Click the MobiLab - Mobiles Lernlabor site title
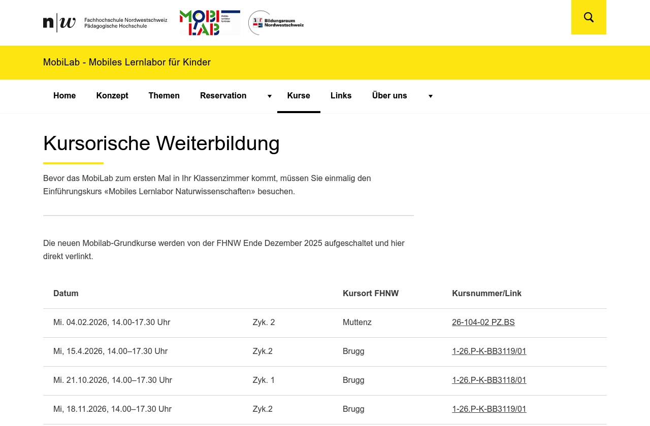650x426 pixels. point(127,62)
